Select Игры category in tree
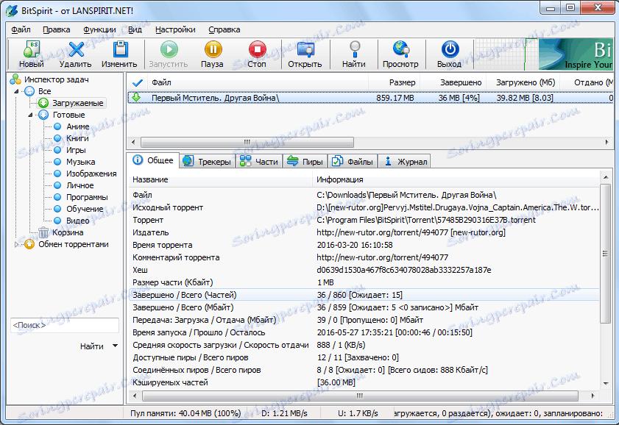 [x=76, y=150]
